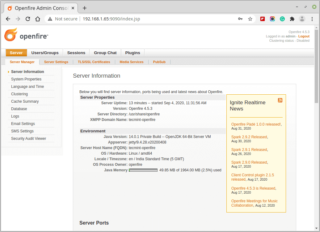Image resolution: width=320 pixels, height=232 pixels.
Task: Go to browser home page icon
Action: [x=38, y=19]
